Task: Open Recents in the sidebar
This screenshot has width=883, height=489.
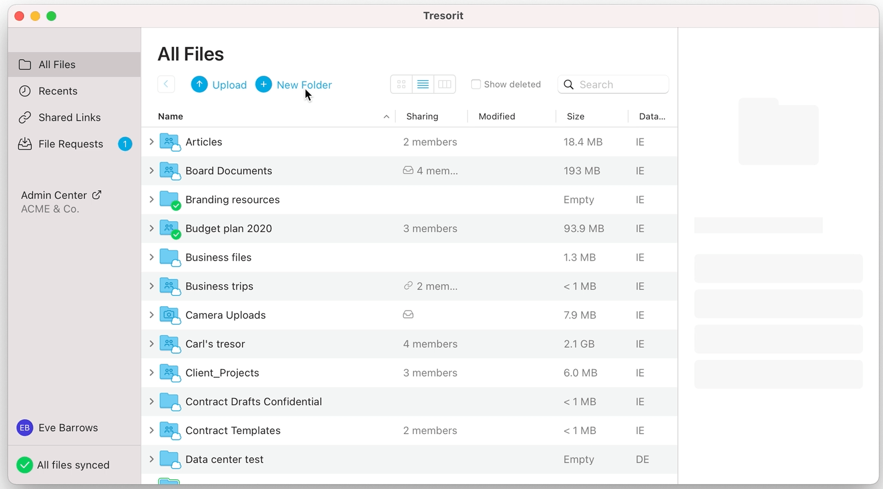Action: pyautogui.click(x=58, y=91)
